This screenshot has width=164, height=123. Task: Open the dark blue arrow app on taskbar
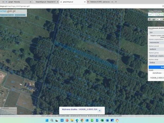[x=112, y=120]
